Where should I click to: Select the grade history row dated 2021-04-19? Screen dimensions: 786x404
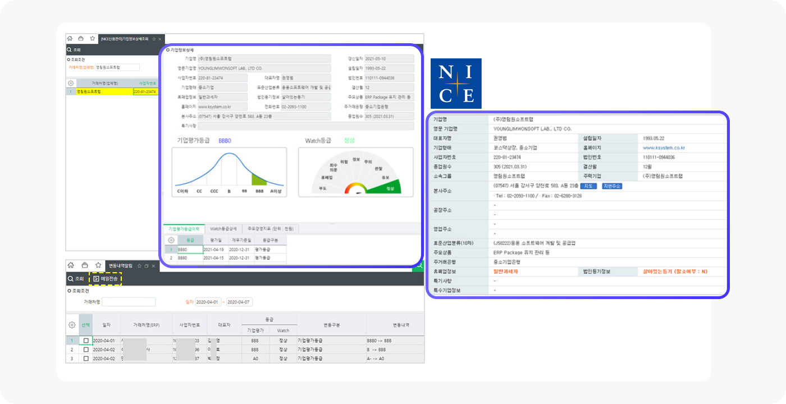(226, 249)
